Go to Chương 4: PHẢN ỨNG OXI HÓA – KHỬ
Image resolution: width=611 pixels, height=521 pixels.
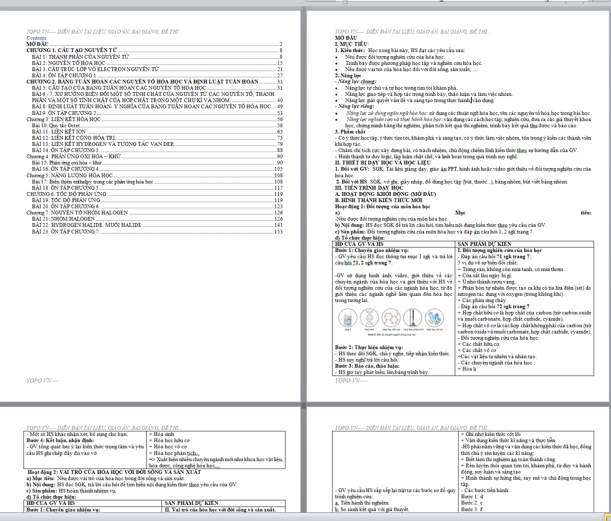tap(74, 157)
